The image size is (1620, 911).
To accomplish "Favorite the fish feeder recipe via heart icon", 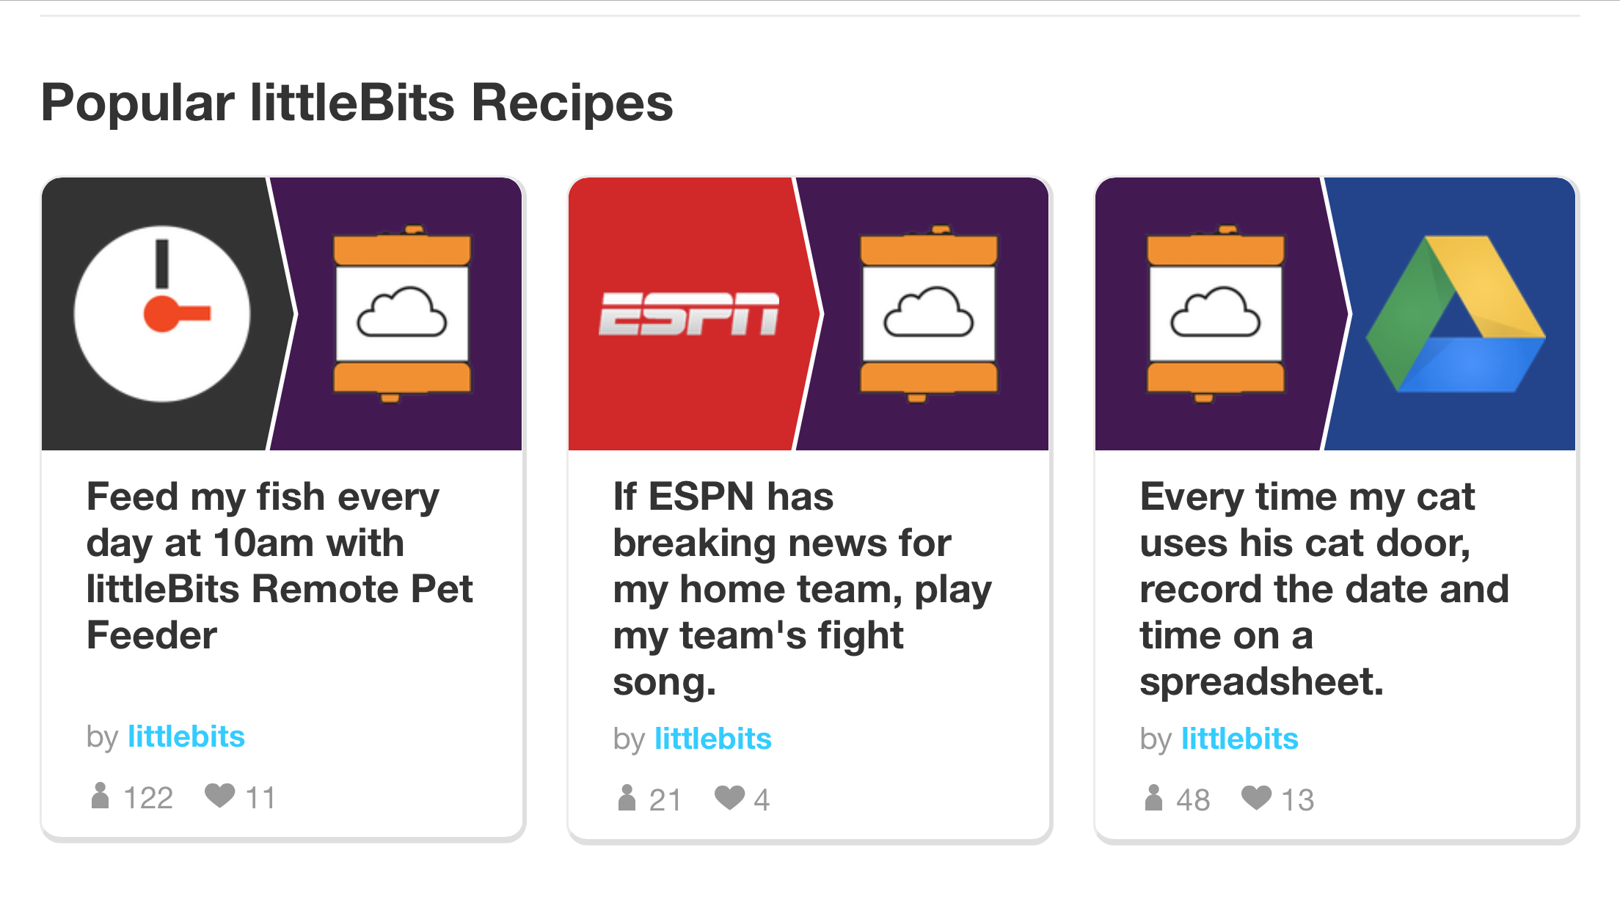I will tap(219, 795).
